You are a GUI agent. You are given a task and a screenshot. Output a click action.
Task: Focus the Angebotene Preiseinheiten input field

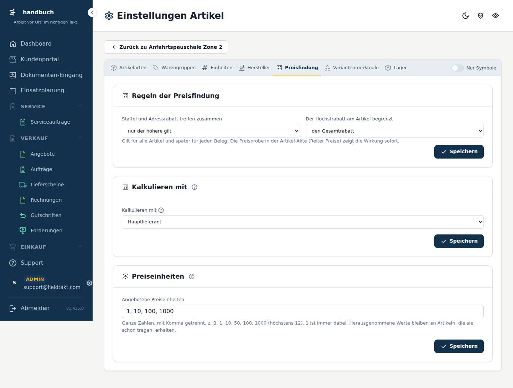[x=303, y=311]
